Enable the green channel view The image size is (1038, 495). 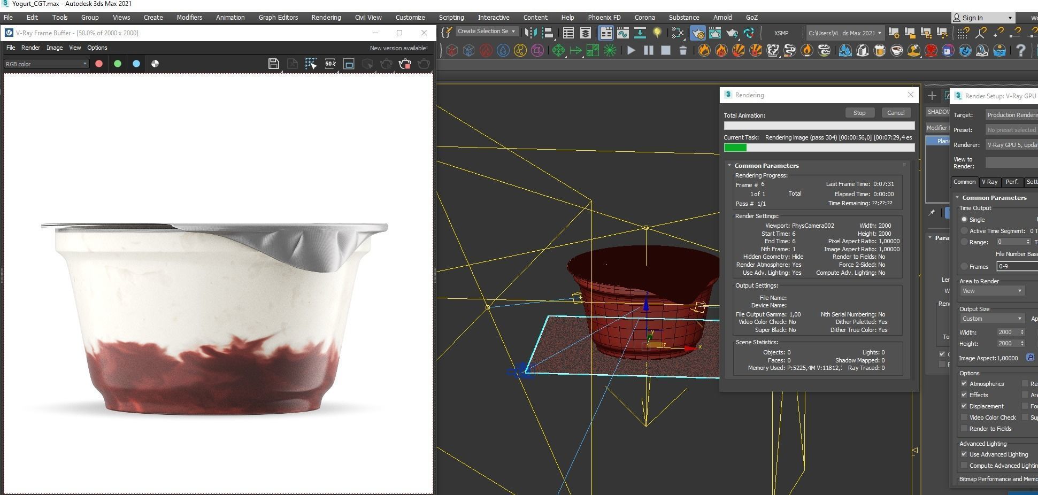tap(118, 64)
